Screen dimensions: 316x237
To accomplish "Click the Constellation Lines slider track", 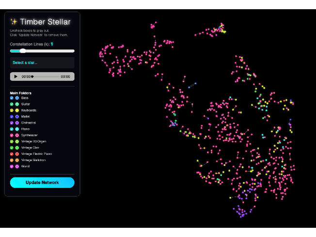I will [x=42, y=50].
